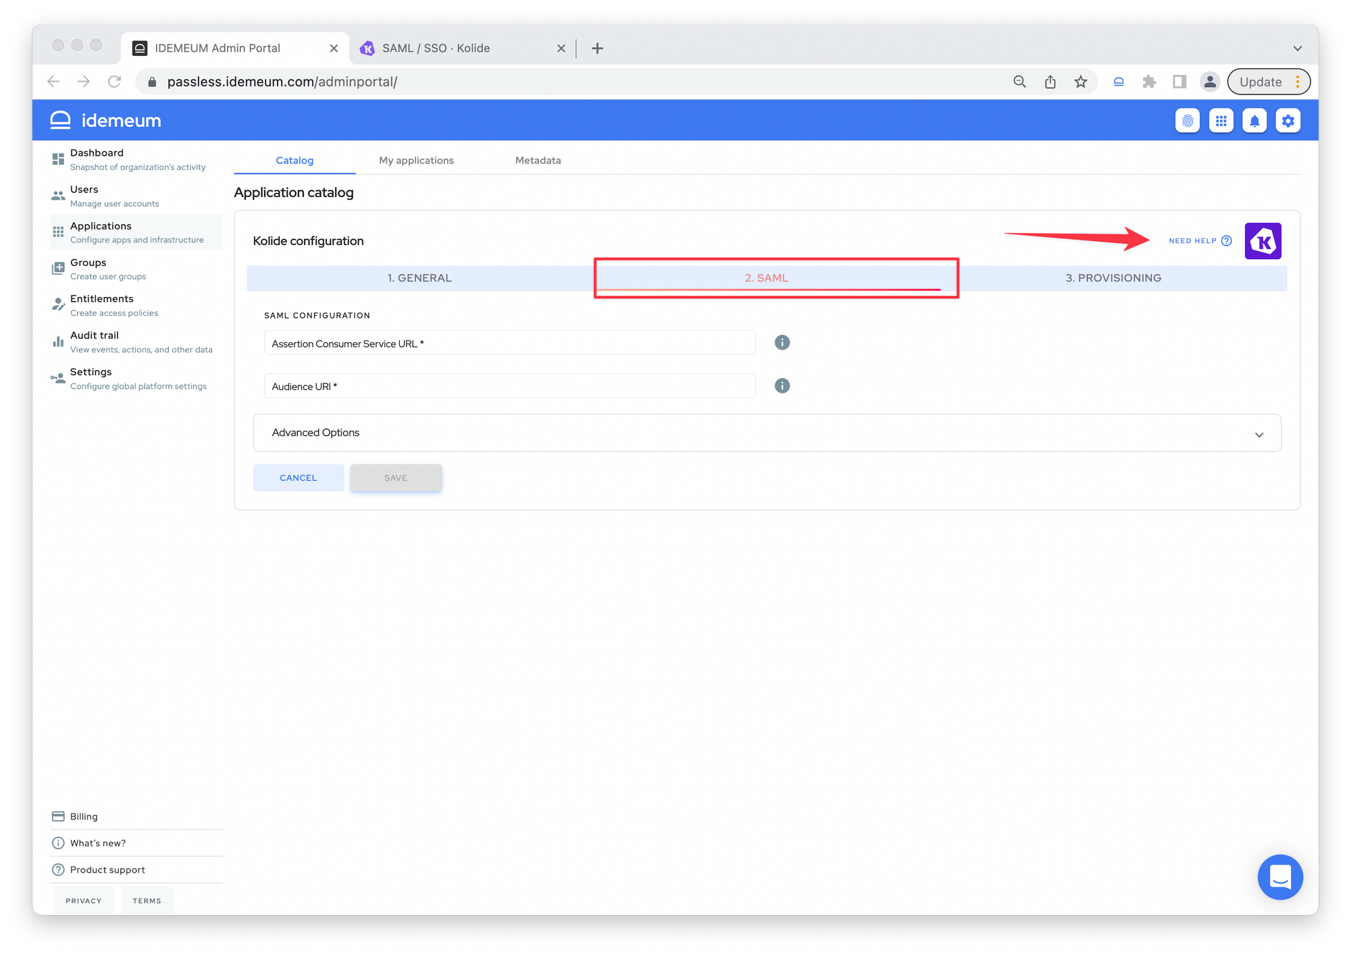1351x955 pixels.
Task: Open the 2. SAML step tab
Action: pyautogui.click(x=767, y=278)
